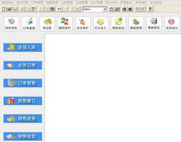This screenshot has width=181, height=142.
Task: Open the 基础资料 menu
Action: pyautogui.click(x=7, y=2)
